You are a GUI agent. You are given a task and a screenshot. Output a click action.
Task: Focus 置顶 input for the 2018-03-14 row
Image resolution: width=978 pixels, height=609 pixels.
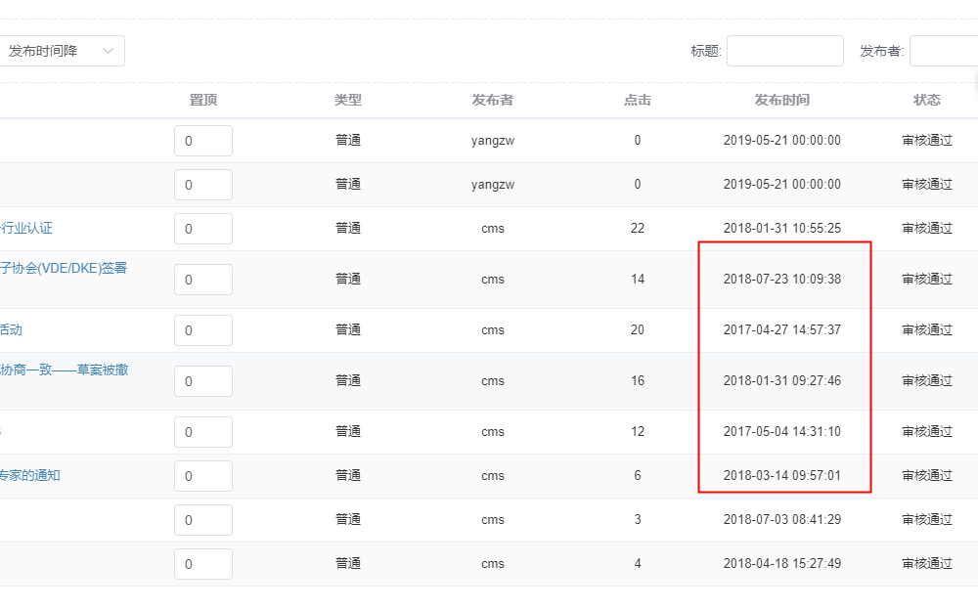point(203,476)
